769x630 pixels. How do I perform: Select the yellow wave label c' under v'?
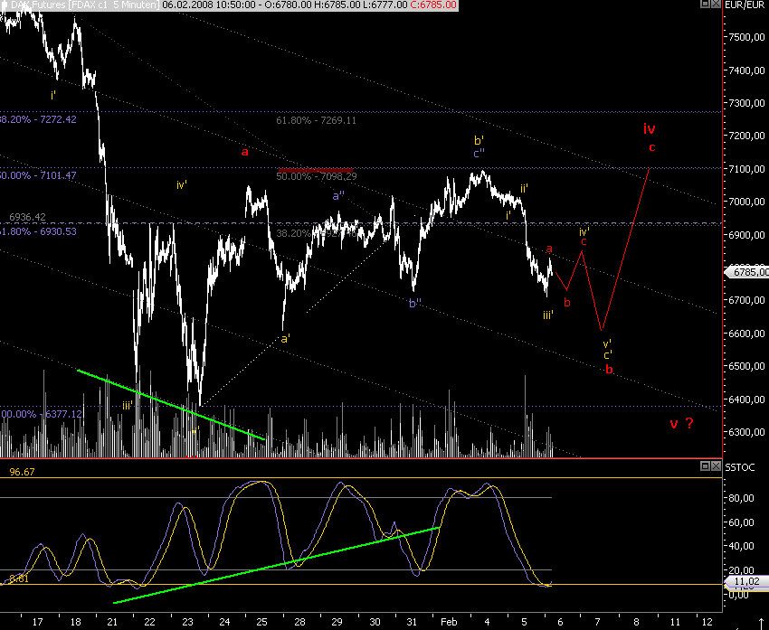[608, 355]
